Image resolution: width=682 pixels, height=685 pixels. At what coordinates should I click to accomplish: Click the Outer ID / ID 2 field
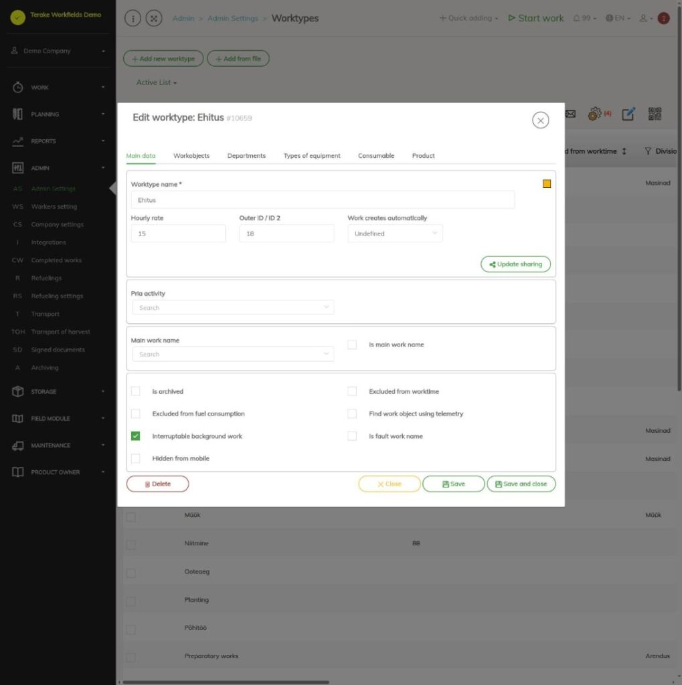(286, 233)
